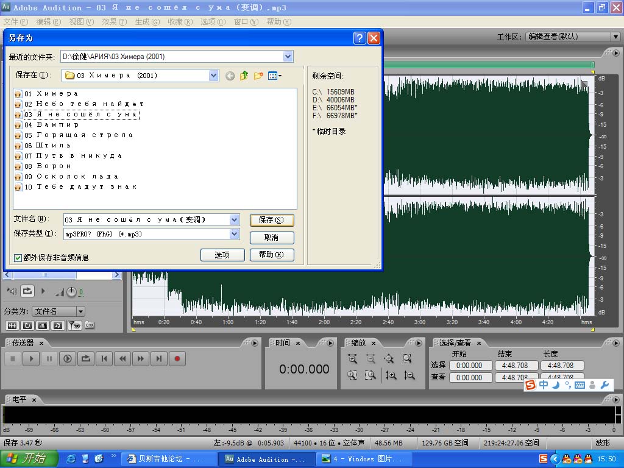This screenshot has height=468, width=624.
Task: Open zoom panel options arrow
Action: point(419,343)
